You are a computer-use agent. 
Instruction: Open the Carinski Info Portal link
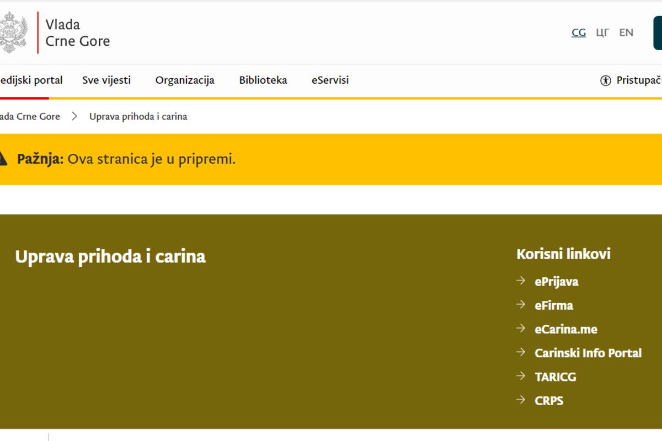588,353
